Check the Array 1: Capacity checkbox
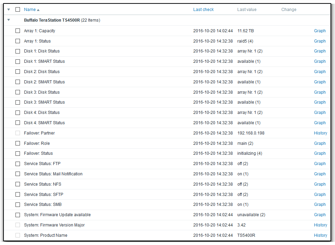The image size is (335, 245). [x=18, y=31]
